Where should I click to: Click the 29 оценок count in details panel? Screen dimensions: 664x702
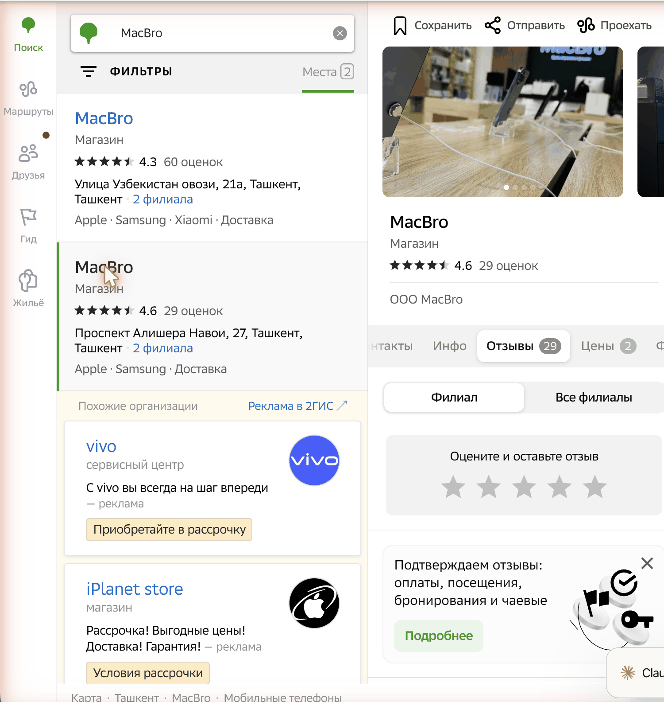pyautogui.click(x=509, y=266)
